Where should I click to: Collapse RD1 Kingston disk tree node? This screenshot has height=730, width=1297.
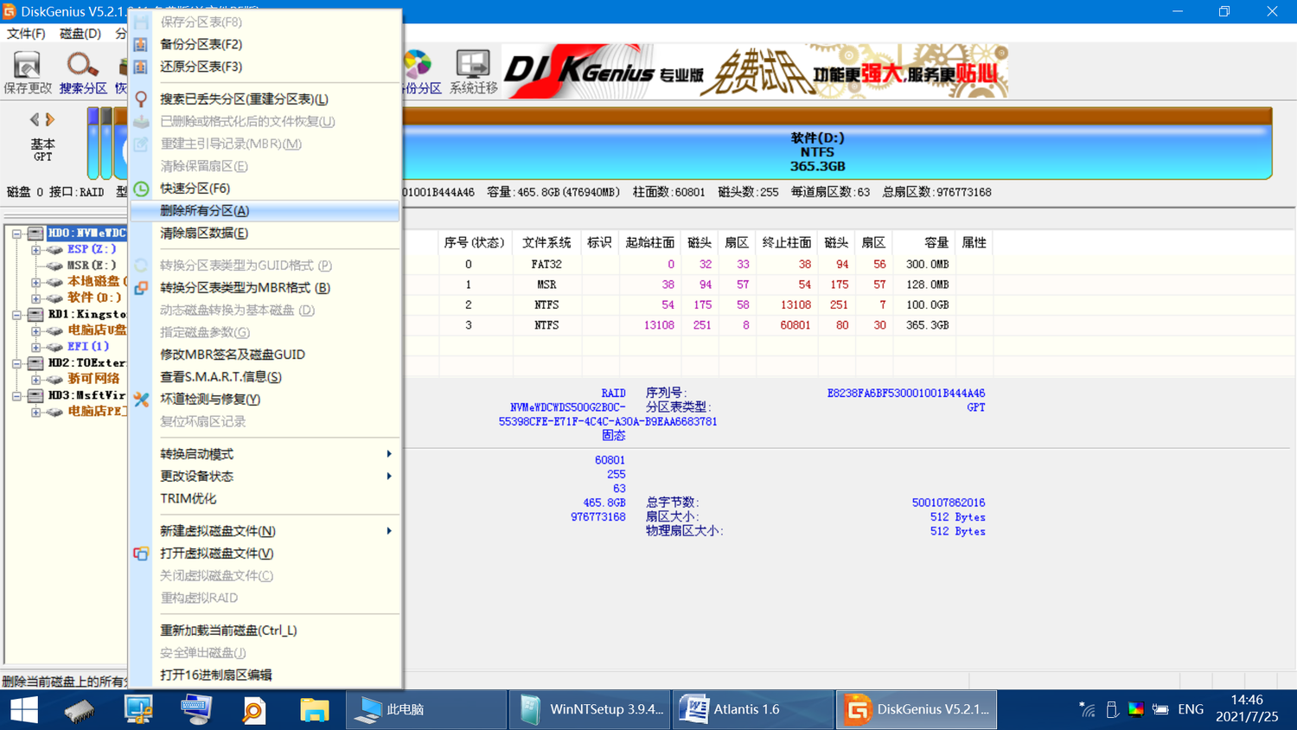click(16, 315)
